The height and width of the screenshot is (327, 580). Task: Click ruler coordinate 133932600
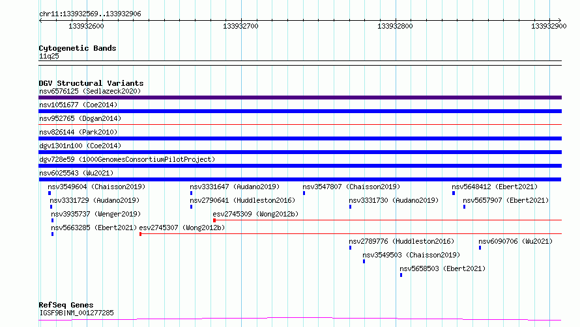[x=86, y=26]
